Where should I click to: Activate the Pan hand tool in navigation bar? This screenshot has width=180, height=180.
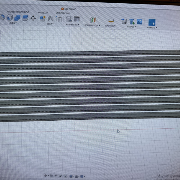point(56,176)
